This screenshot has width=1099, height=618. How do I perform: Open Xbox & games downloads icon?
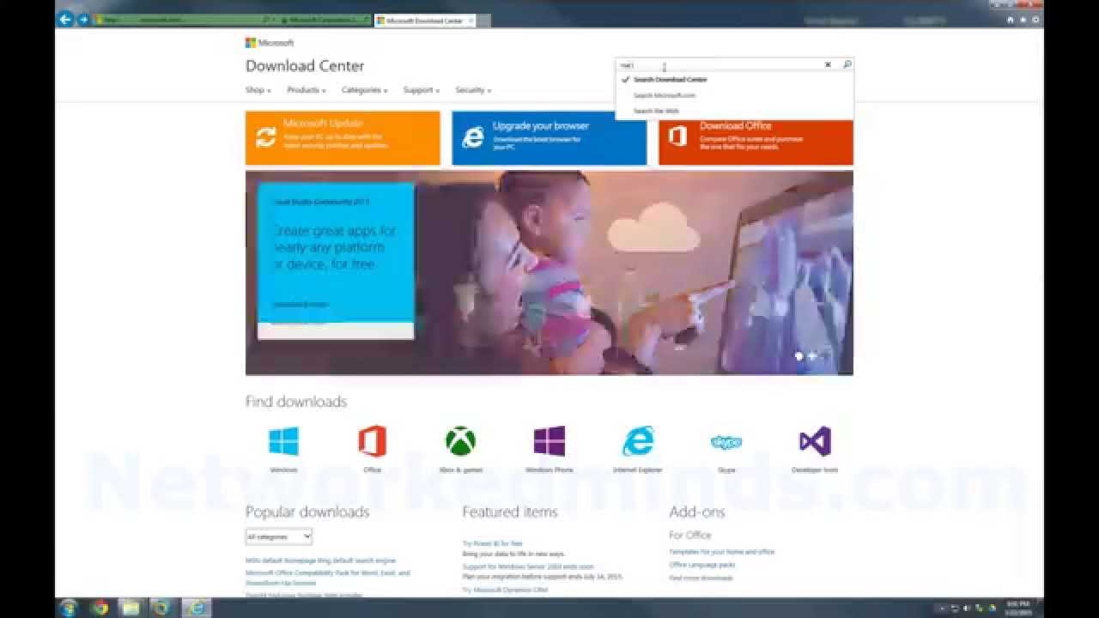coord(461,441)
